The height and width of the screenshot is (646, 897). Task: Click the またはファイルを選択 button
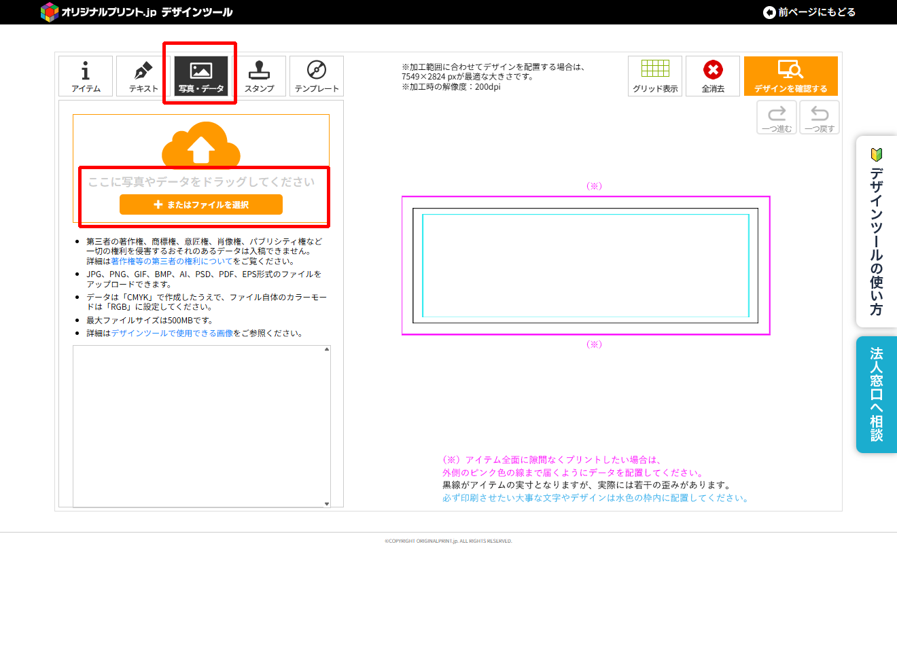(x=201, y=204)
